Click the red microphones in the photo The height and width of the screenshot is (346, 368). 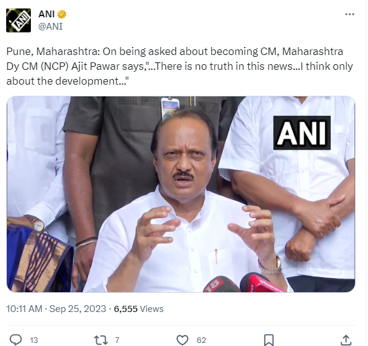pos(244,284)
